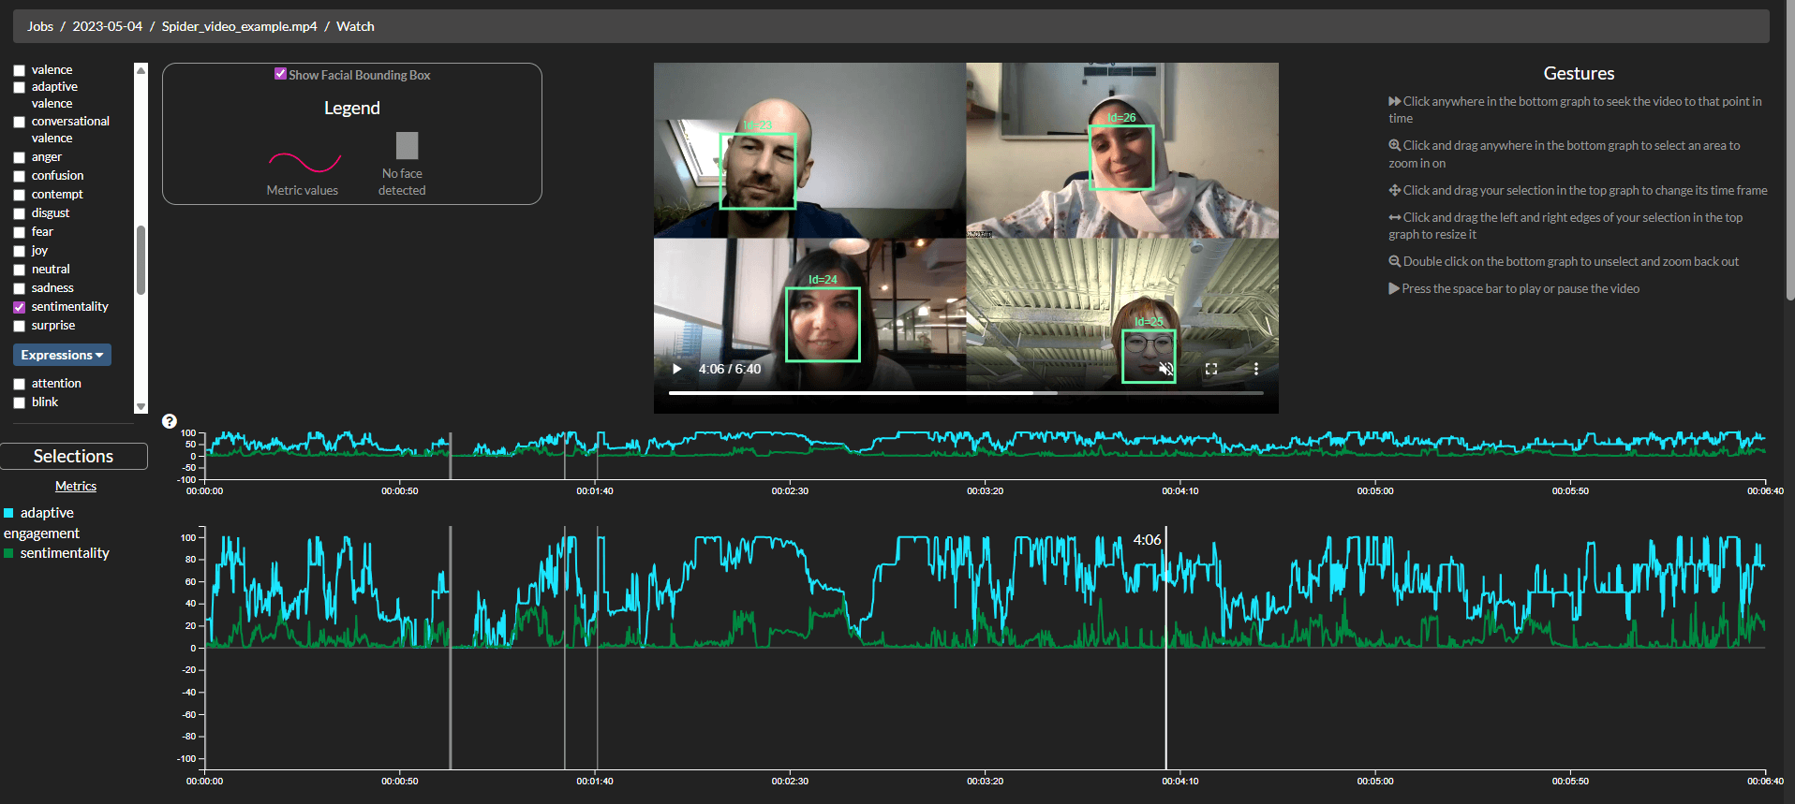Enable the confusion metric checkbox
This screenshot has width=1795, height=804.
(19, 176)
